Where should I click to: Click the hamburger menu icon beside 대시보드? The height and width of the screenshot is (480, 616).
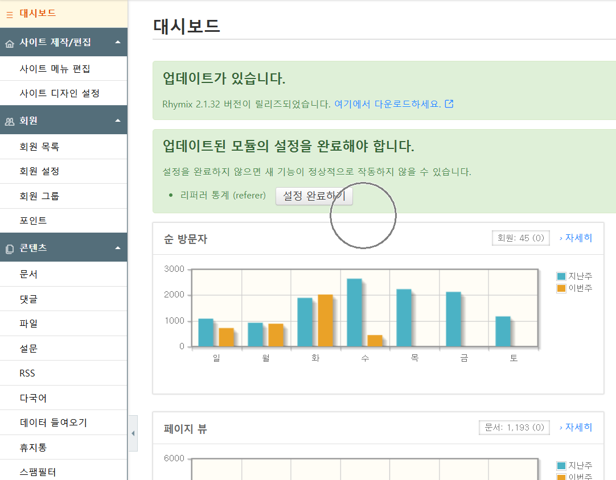point(10,15)
